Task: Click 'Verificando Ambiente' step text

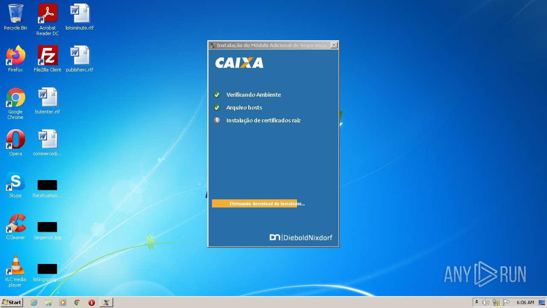Action: 253,95
